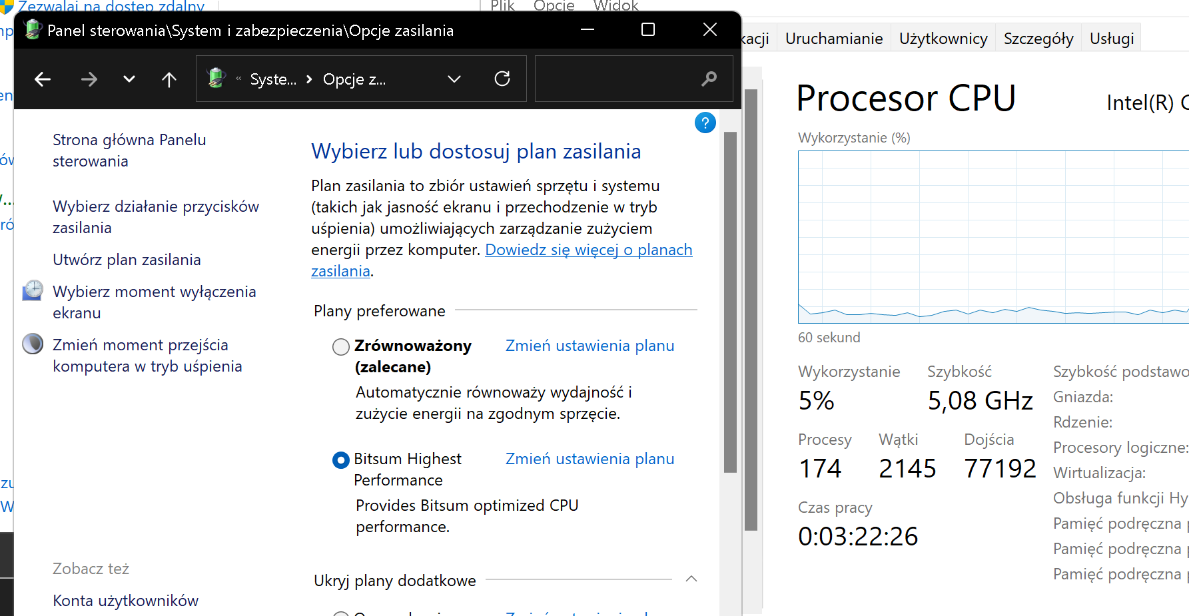Open Opcje menu in Task Manager
The image size is (1189, 616).
(x=554, y=6)
